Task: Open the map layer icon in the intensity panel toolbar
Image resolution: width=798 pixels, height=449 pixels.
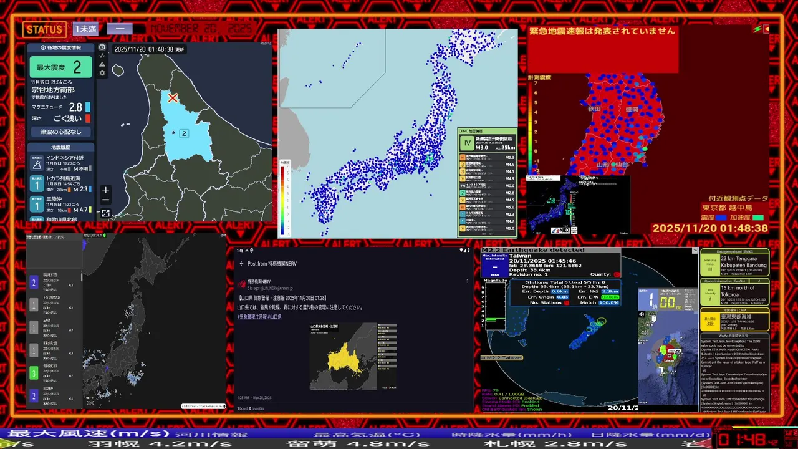Action: point(102,47)
